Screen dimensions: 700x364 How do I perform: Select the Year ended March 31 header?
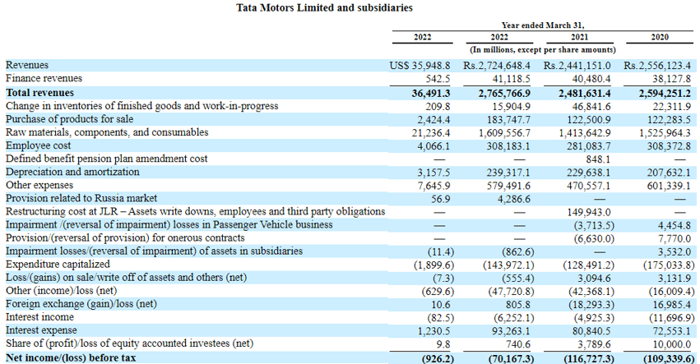pos(542,25)
